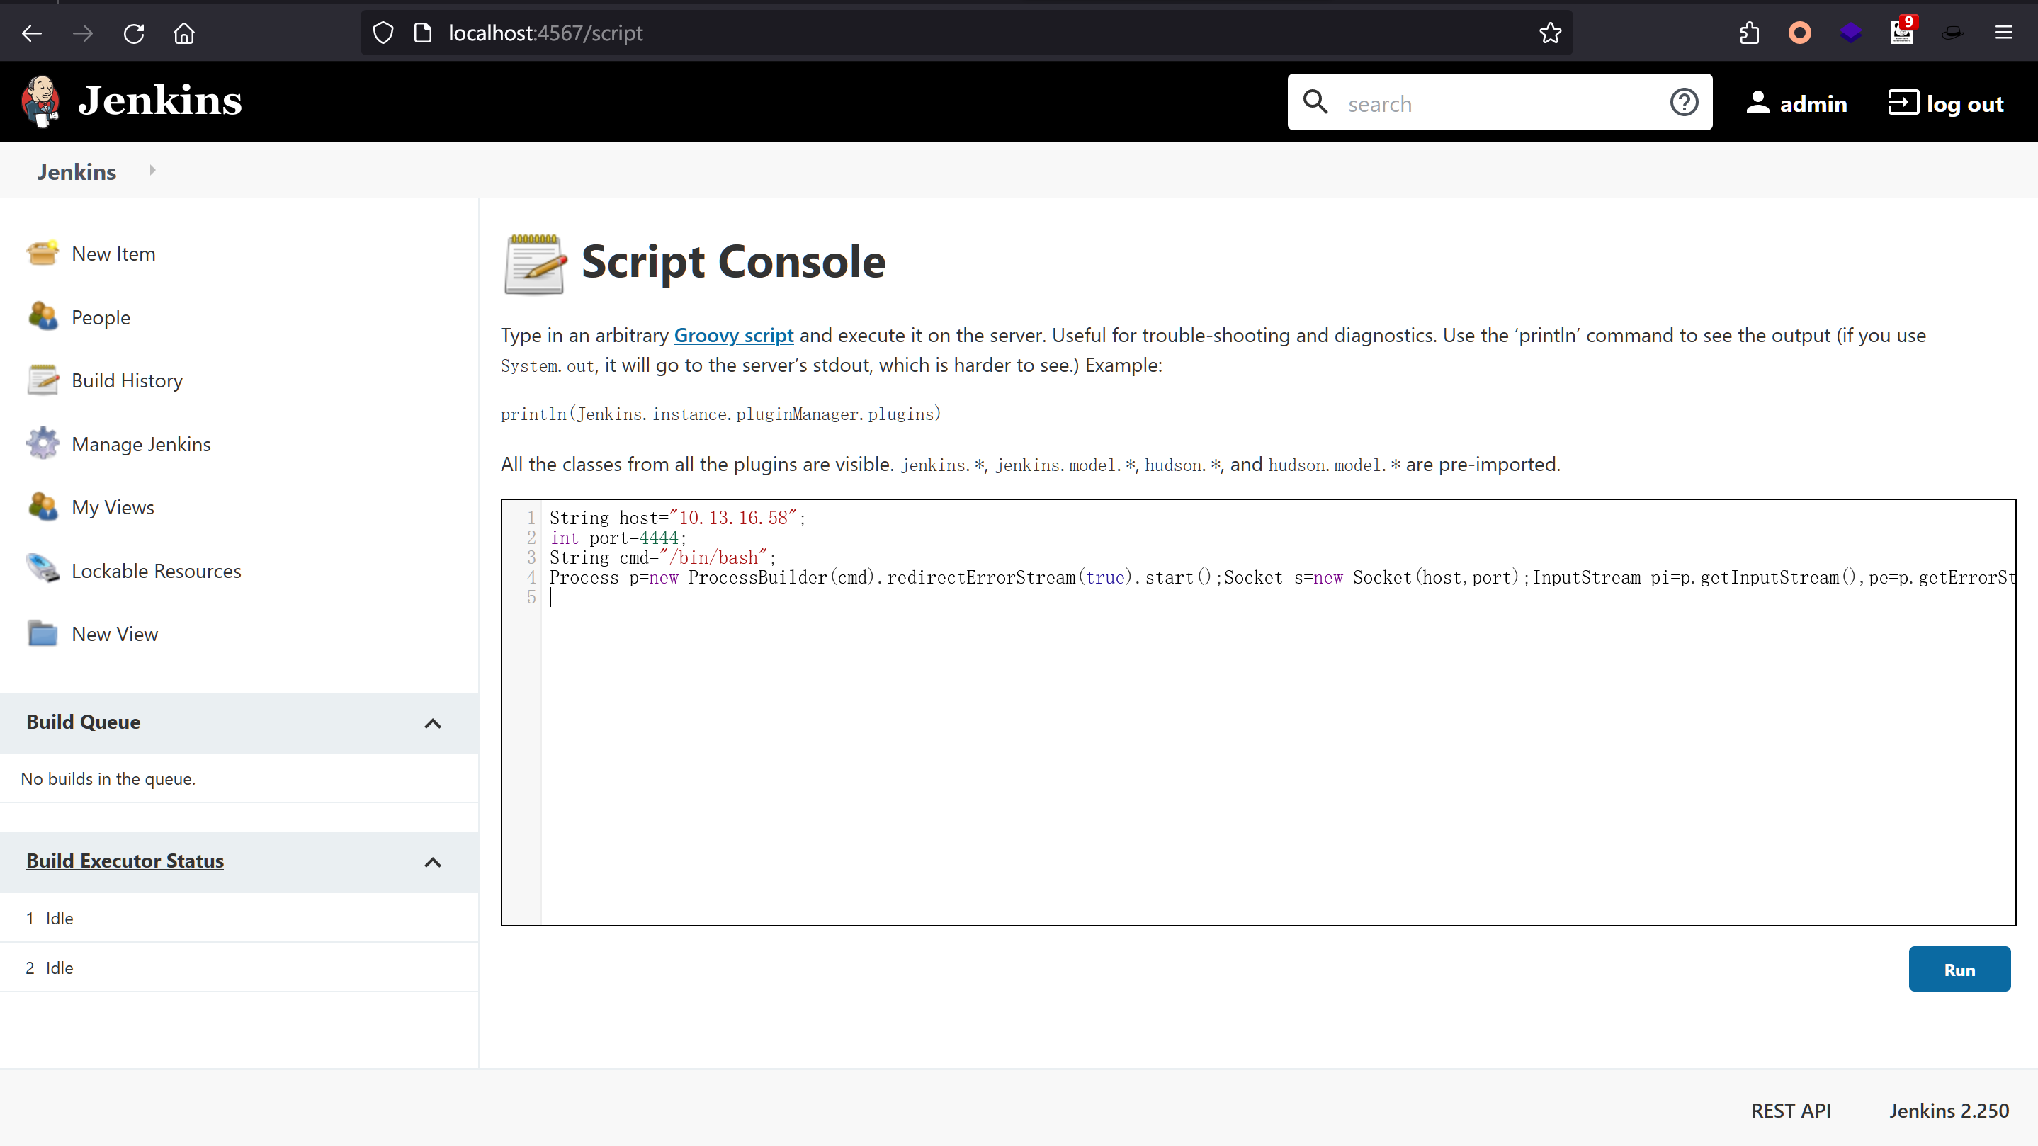
Task: Click executor 1 Idle row
Action: 239,918
